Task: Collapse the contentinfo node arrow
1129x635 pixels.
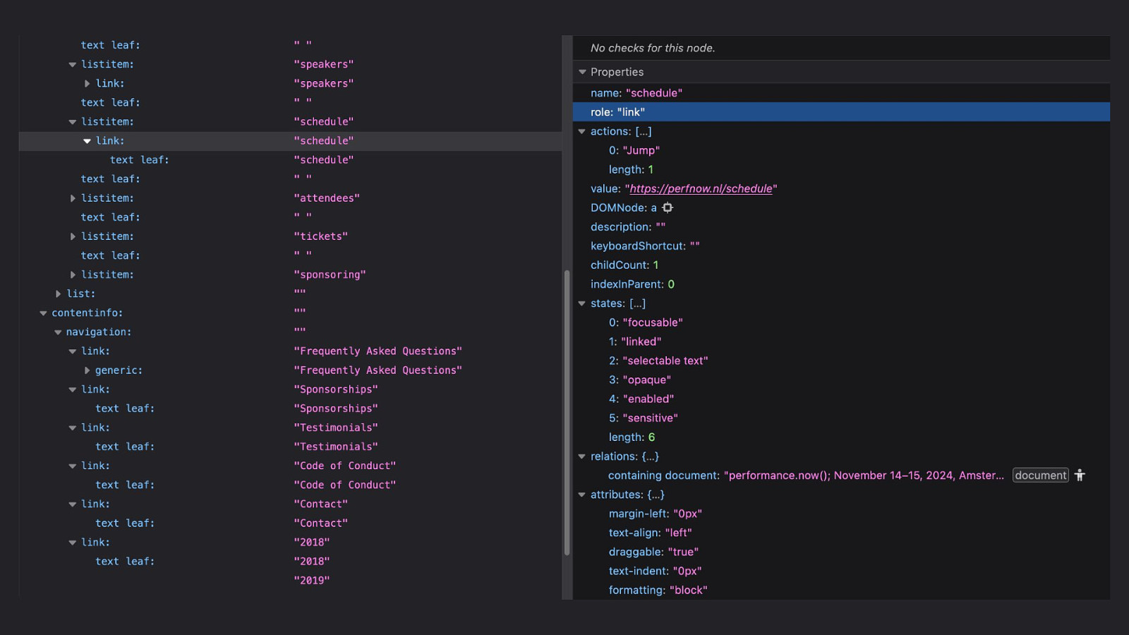Action: pos(43,313)
